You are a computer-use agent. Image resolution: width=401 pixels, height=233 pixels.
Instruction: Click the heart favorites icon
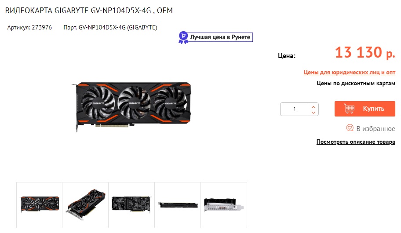pos(350,127)
